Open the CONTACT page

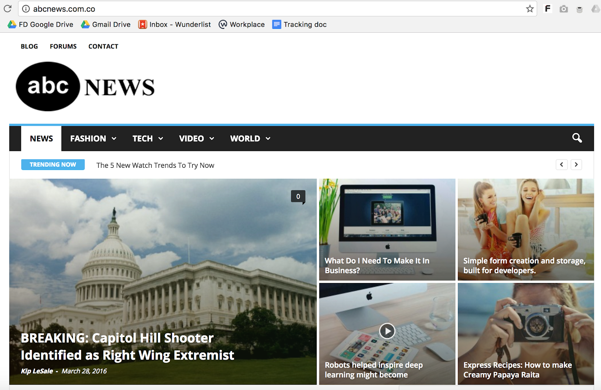tap(103, 46)
